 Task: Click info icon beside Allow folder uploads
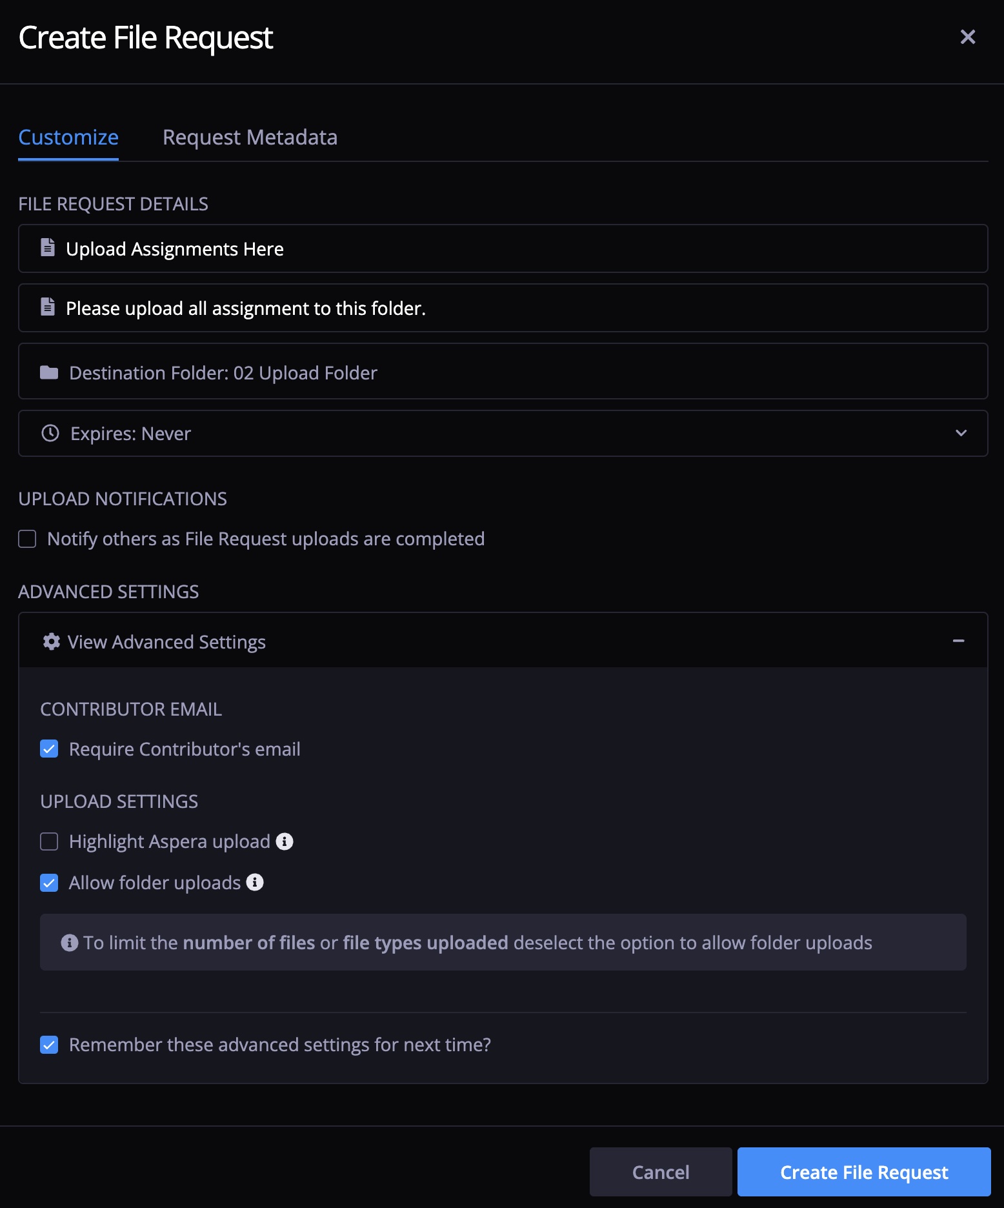[255, 882]
